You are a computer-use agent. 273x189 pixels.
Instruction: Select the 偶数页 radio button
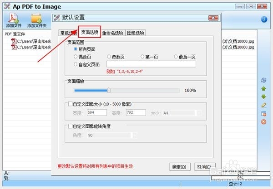(76, 57)
